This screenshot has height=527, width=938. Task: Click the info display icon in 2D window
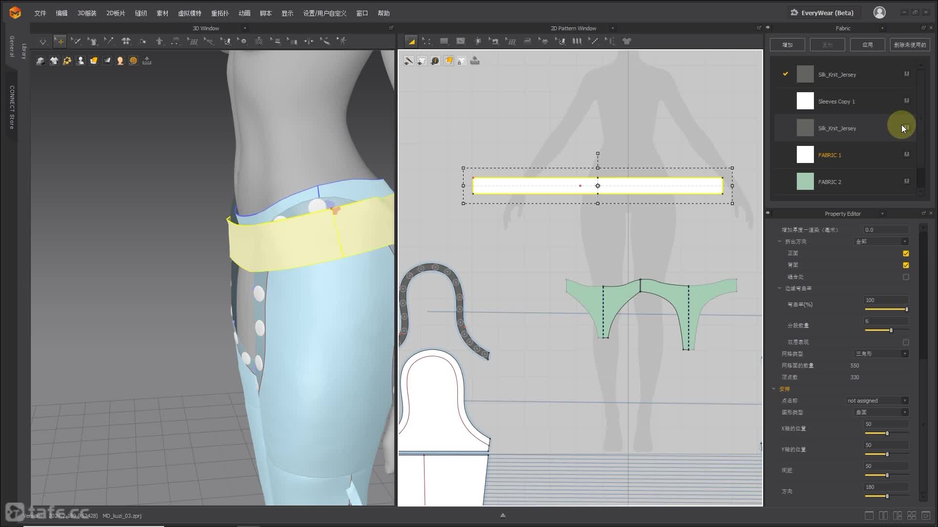435,61
